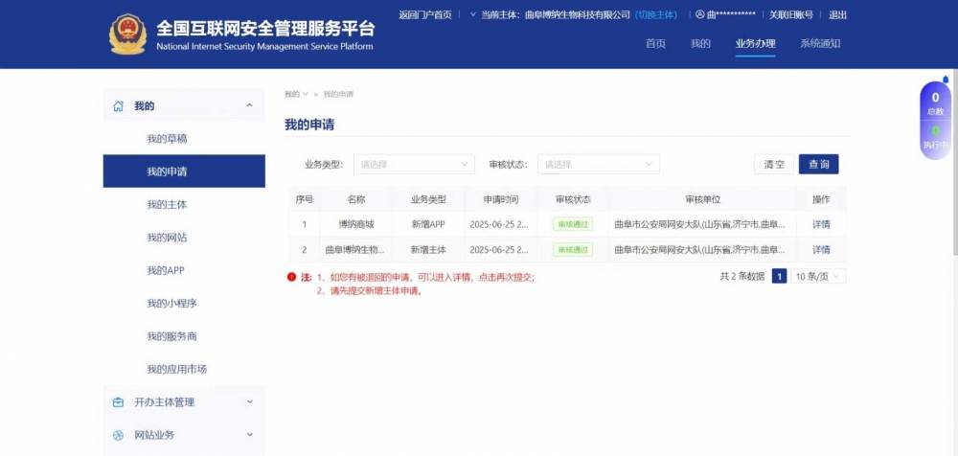Expand the 网站业务 sidebar section
The image size is (958, 456).
coord(249,435)
